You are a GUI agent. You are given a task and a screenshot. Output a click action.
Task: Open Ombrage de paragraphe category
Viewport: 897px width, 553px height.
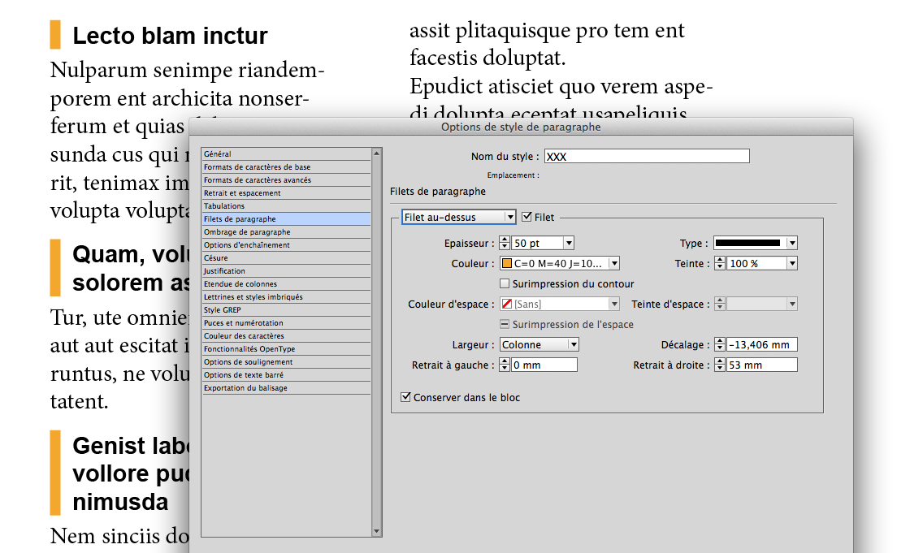point(286,232)
